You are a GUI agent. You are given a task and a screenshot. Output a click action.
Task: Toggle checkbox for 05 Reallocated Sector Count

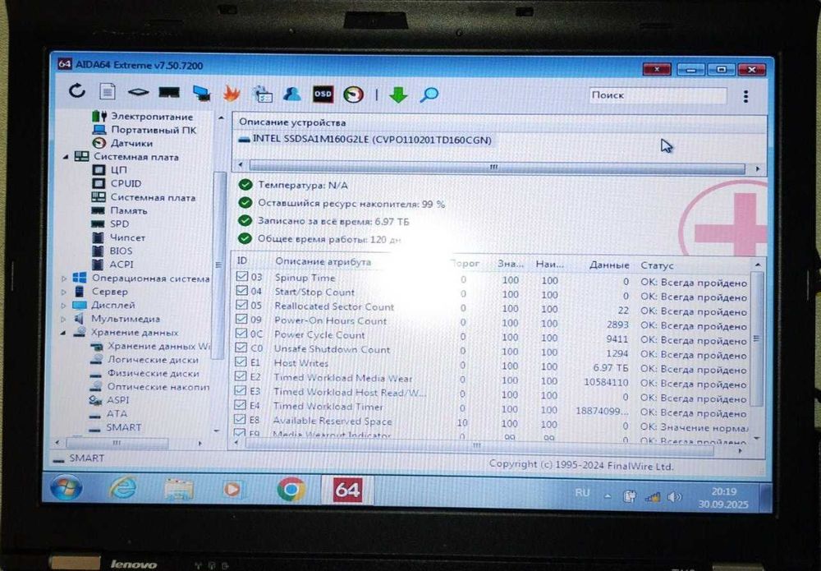pyautogui.click(x=241, y=304)
